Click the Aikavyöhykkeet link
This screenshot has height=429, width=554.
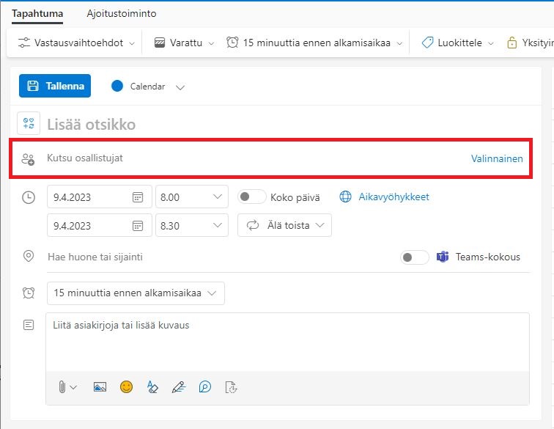[394, 197]
